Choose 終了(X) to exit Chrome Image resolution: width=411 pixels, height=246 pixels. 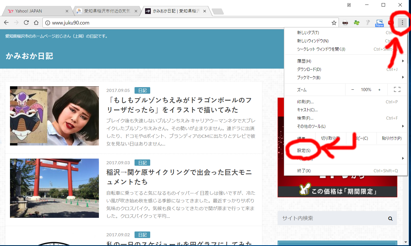345,171
